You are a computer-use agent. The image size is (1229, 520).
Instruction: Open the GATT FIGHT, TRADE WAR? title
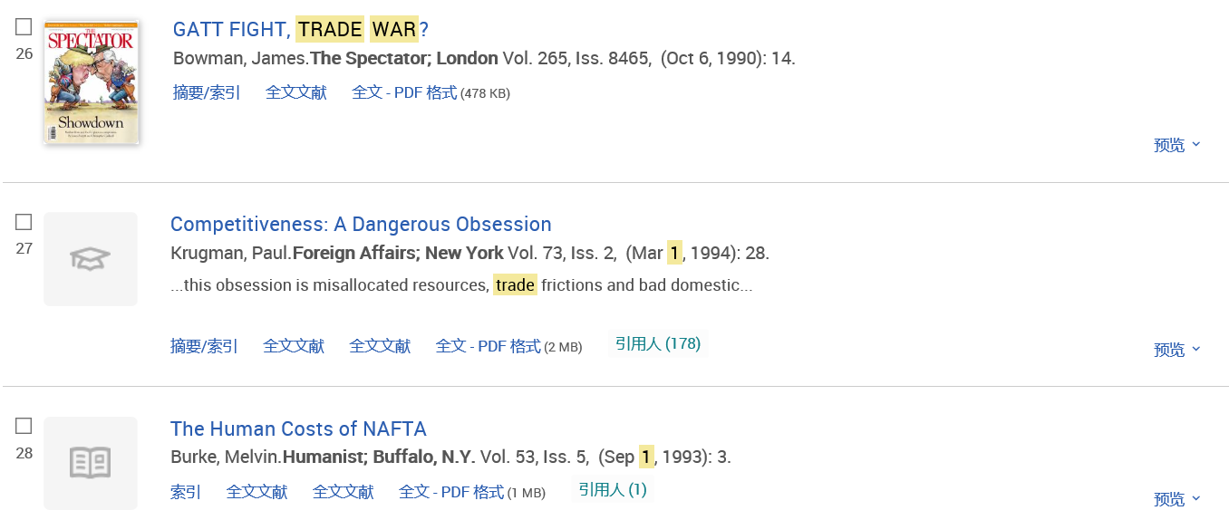pos(300,30)
